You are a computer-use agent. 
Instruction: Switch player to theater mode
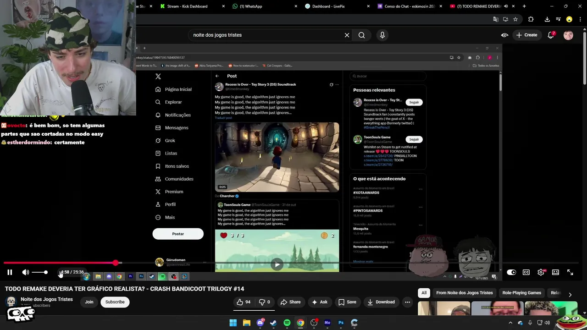coord(555,272)
